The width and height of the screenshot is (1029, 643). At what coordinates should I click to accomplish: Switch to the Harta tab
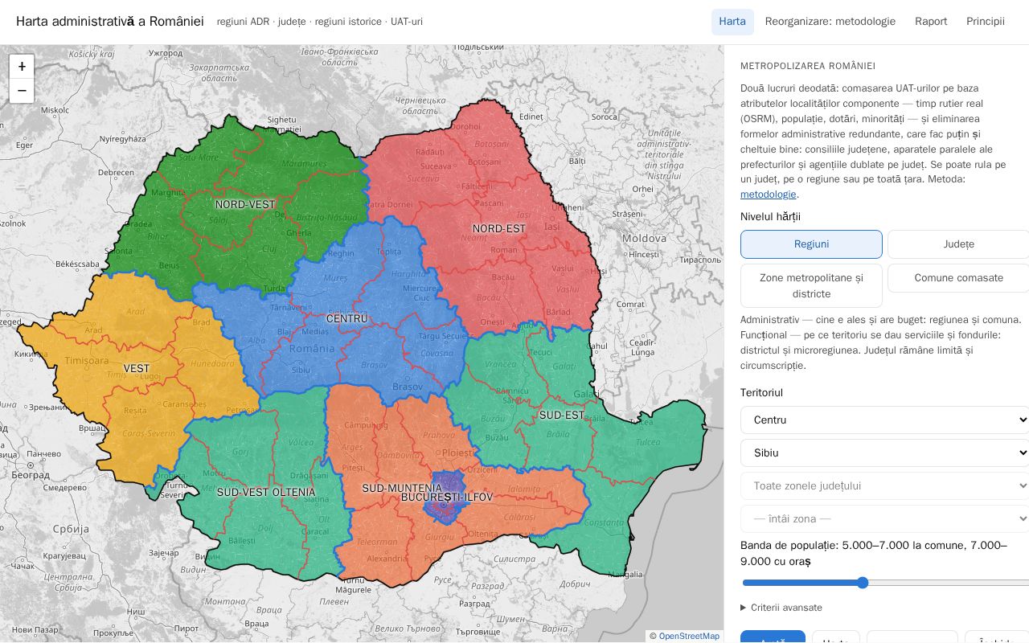pyautogui.click(x=732, y=22)
